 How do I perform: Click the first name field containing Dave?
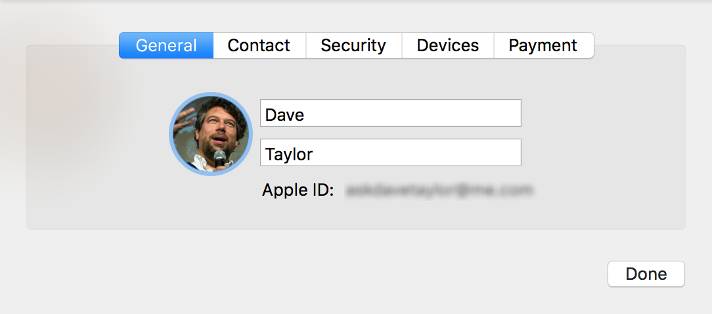point(391,113)
